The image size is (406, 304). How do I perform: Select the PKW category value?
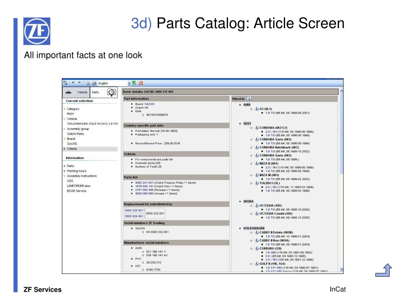click(x=70, y=114)
